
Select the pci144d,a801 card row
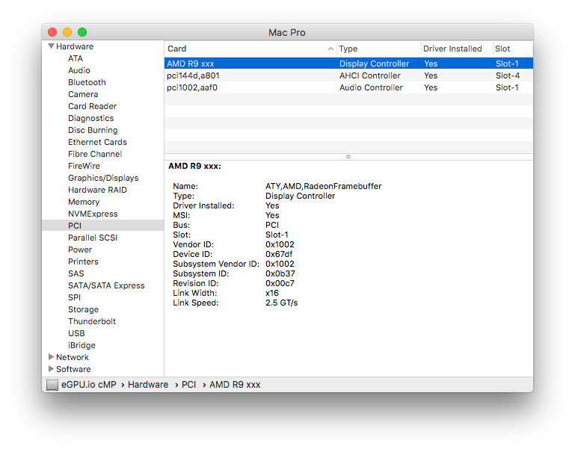tap(348, 75)
